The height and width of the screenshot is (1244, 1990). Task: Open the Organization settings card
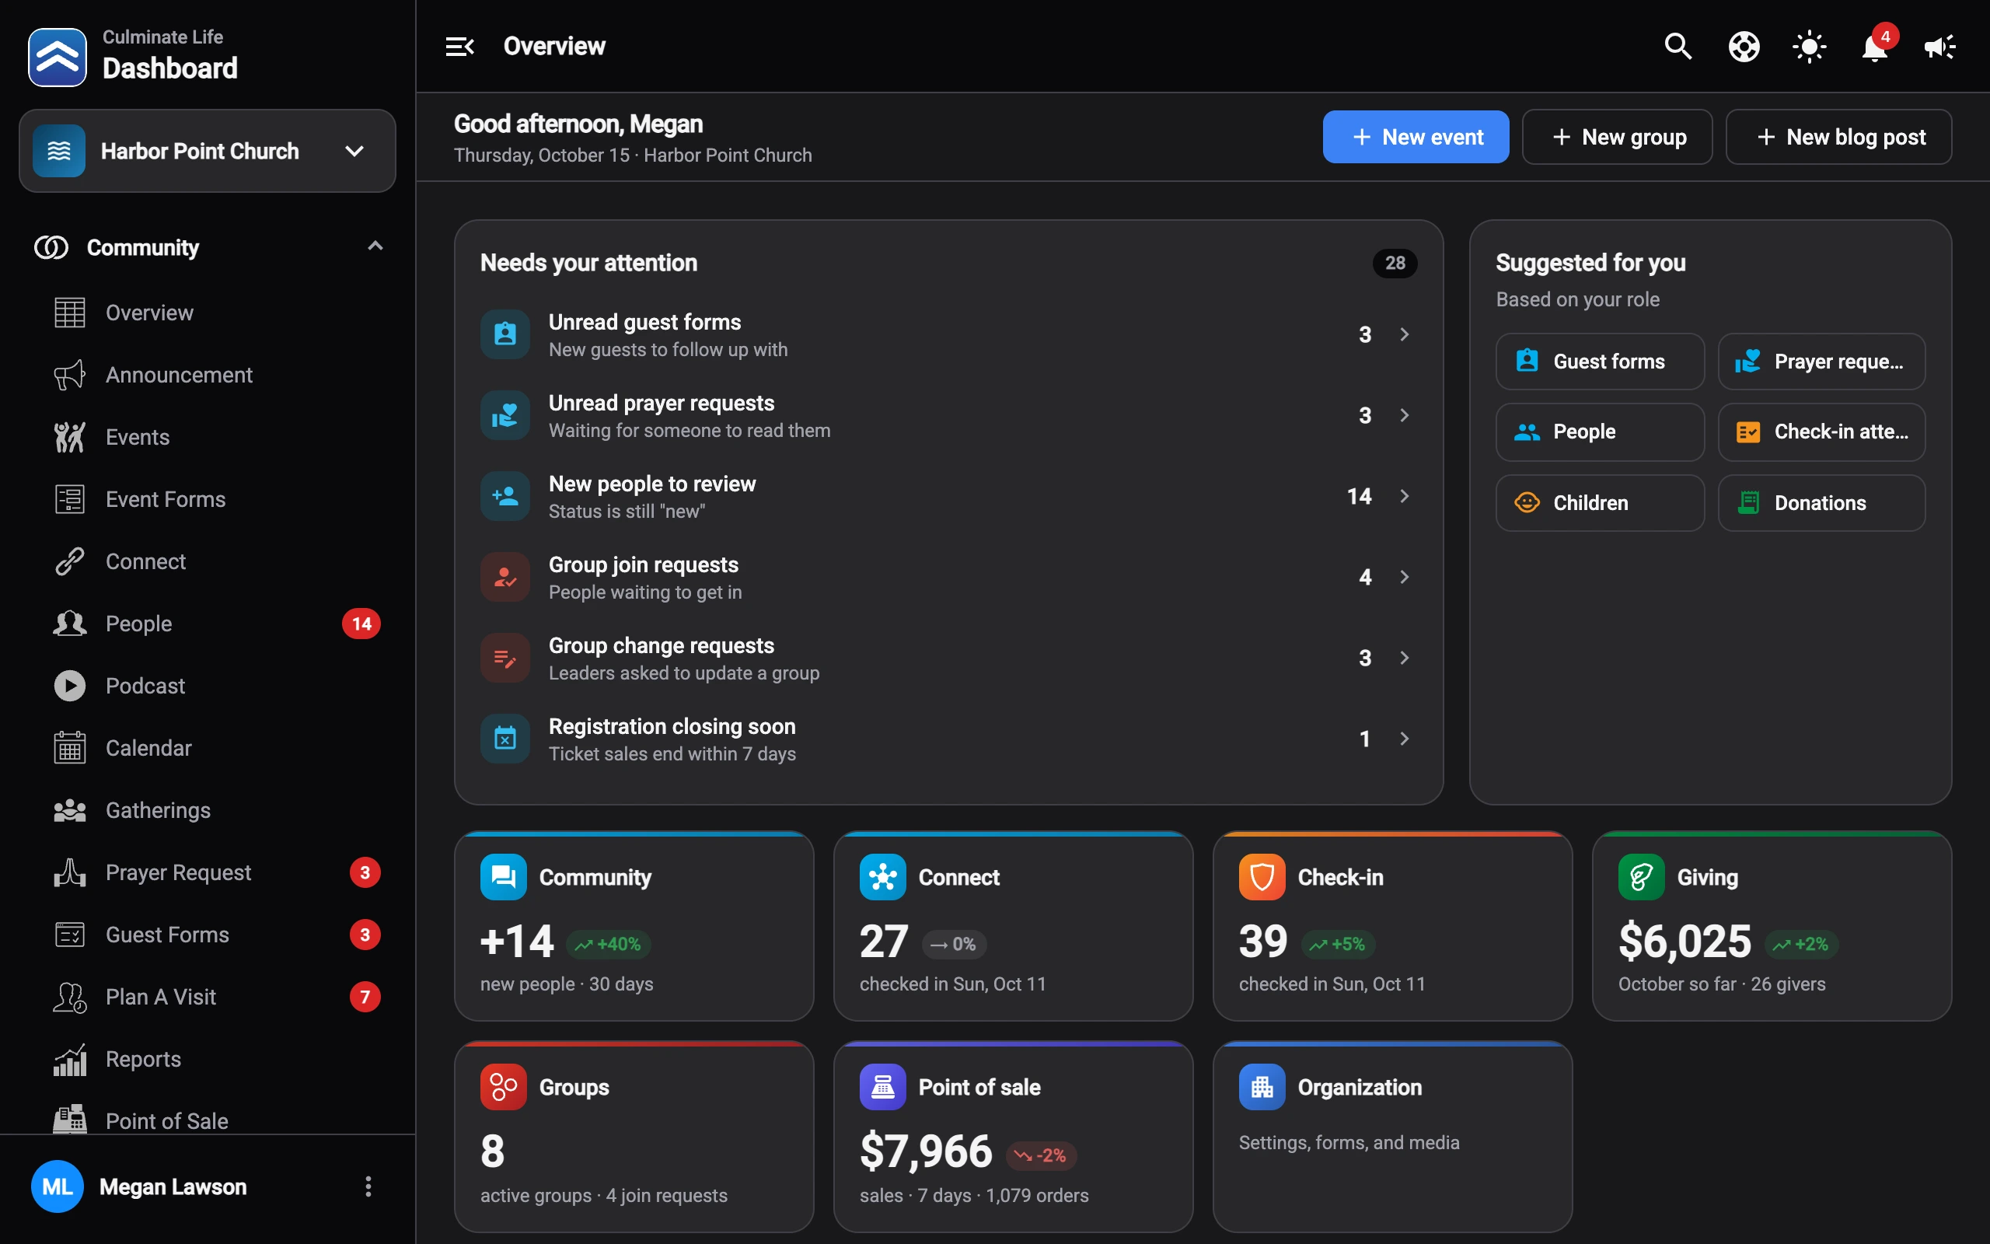[1392, 1136]
